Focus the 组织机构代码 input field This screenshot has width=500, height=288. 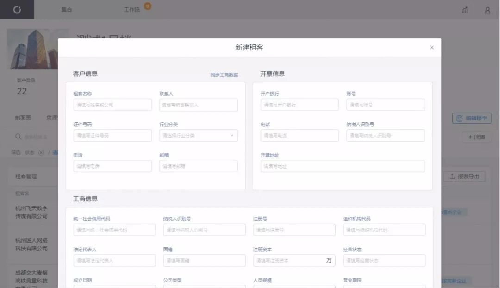click(x=384, y=230)
